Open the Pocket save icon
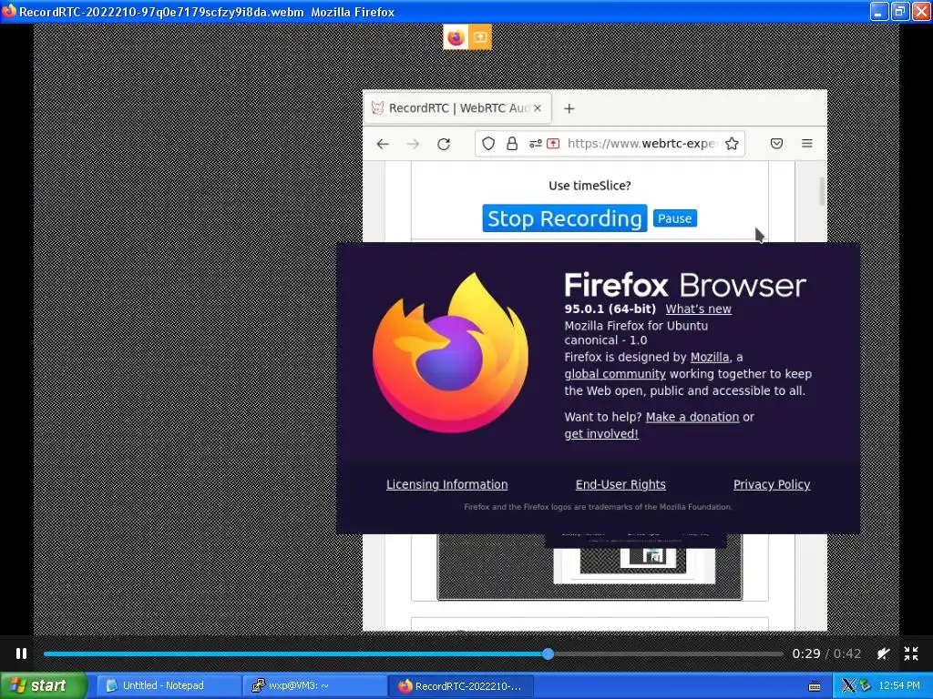 [x=776, y=143]
